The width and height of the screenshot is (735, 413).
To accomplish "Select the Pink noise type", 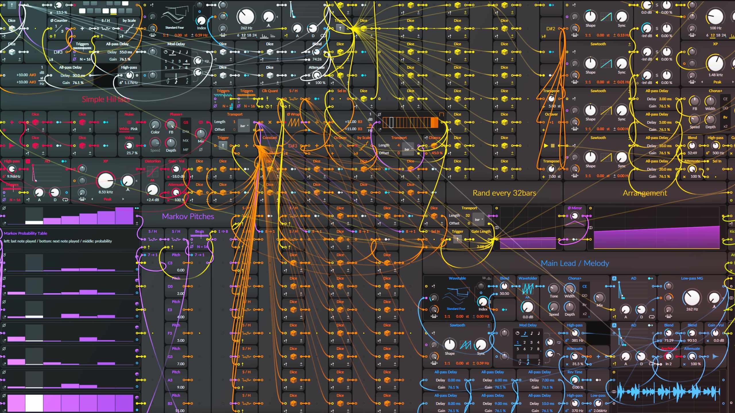I will (134, 129).
